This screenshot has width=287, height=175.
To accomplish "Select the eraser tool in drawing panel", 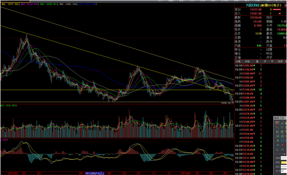I will point(277,149).
